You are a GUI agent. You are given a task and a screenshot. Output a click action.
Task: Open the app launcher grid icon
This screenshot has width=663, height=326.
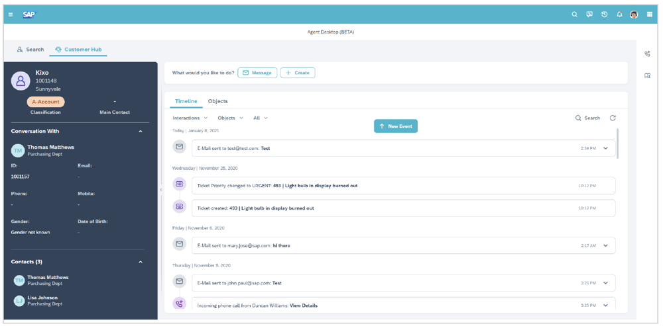coord(650,15)
